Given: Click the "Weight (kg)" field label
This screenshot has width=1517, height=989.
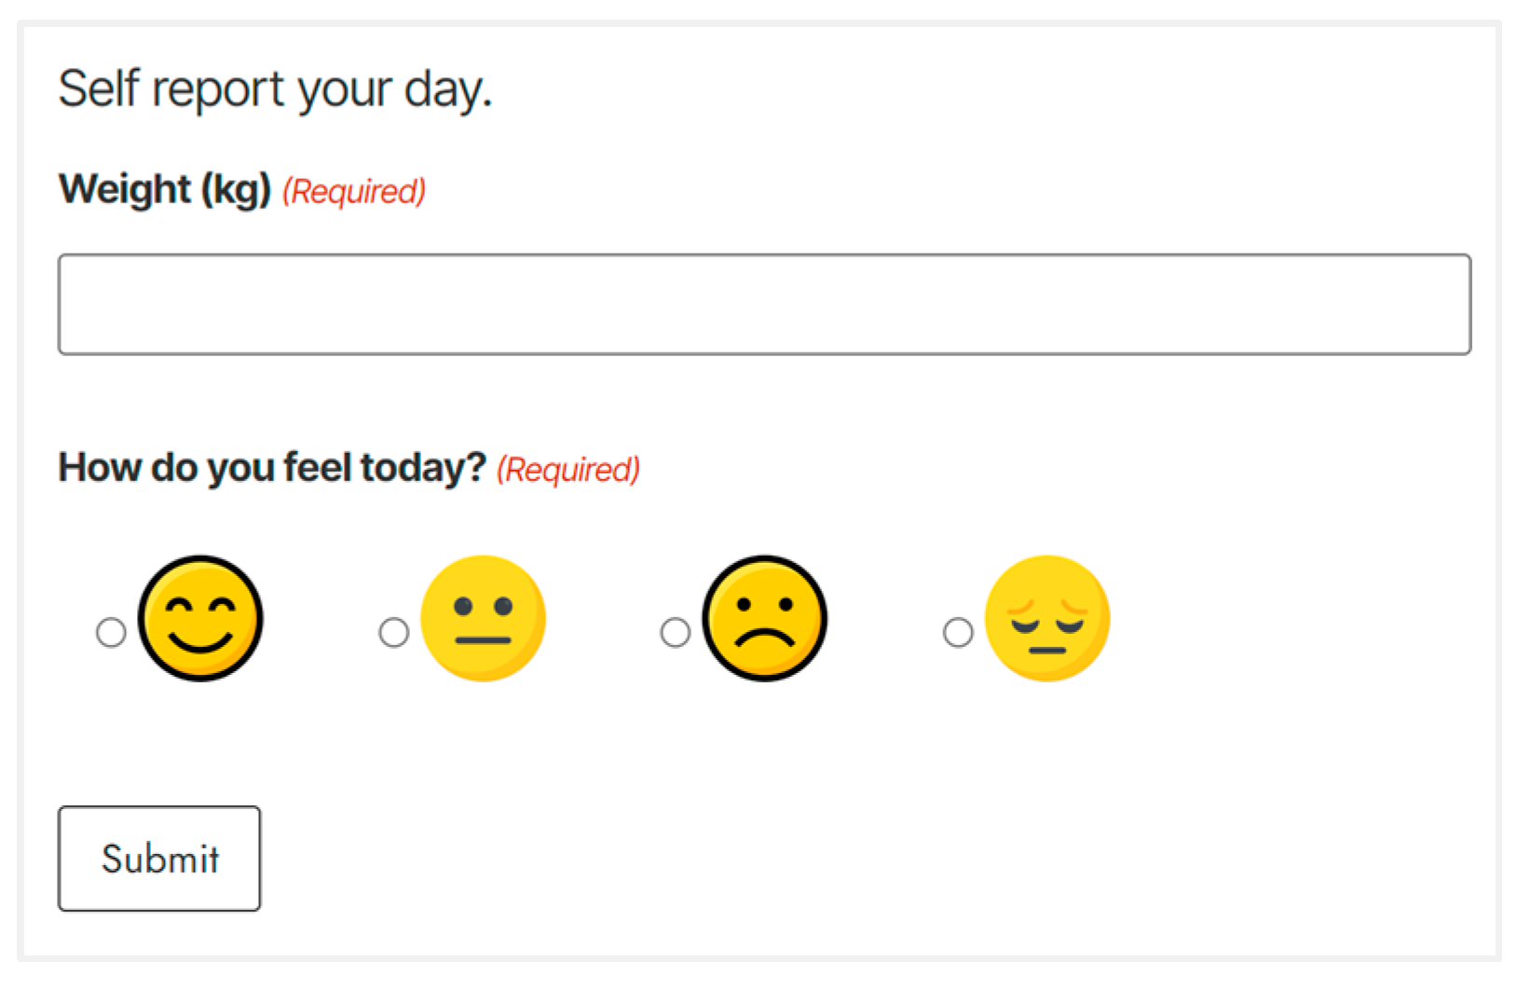Looking at the screenshot, I should (165, 189).
